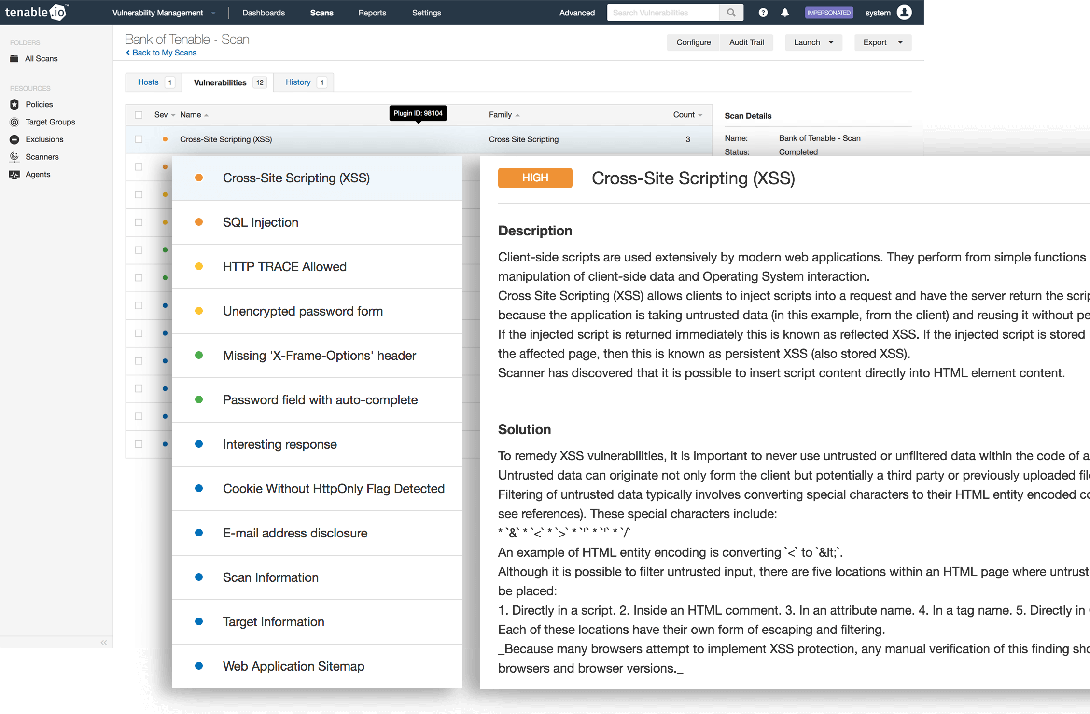Click the Exclusions icon
This screenshot has width=1090, height=714.
14,139
